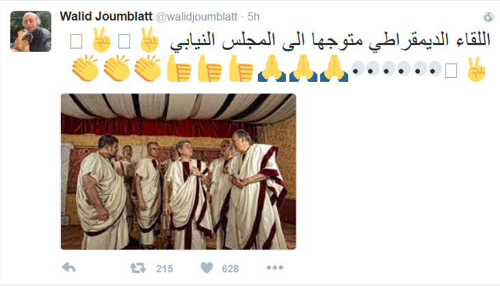Screen dimensions: 500x286
Task: Click the middle thumbs up emoji
Action: click(x=210, y=68)
